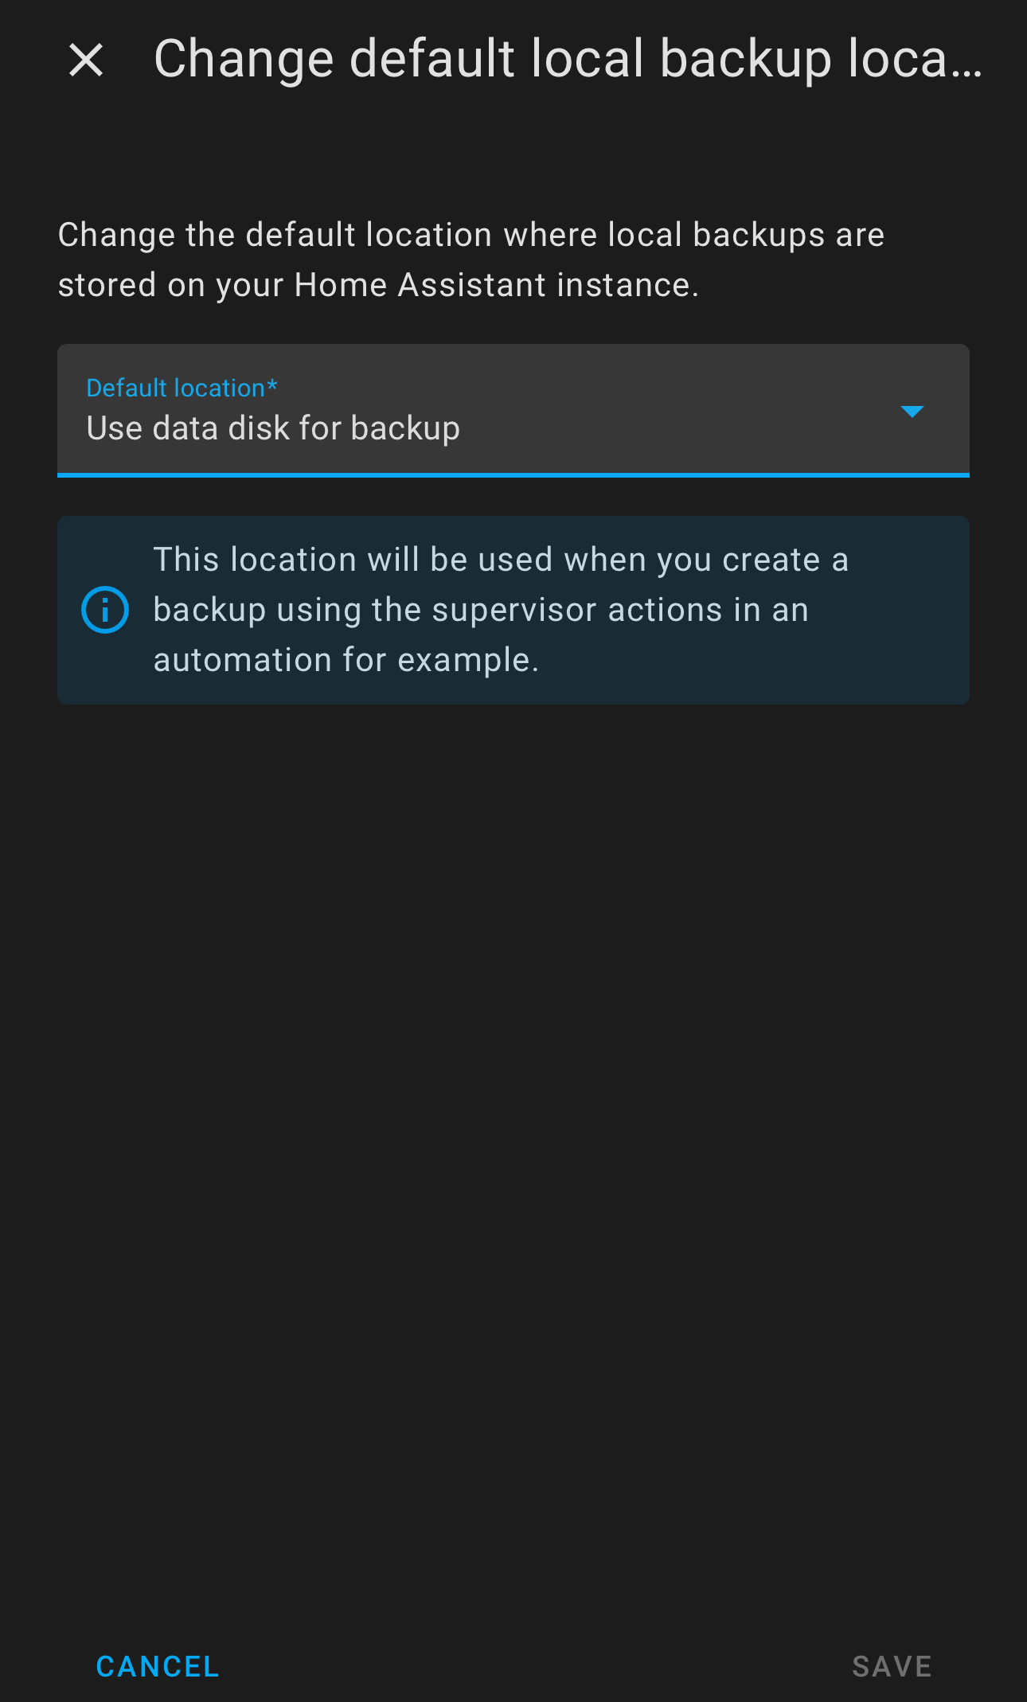
Task: Open the 'Use data disk for backup' selector
Action: [513, 411]
